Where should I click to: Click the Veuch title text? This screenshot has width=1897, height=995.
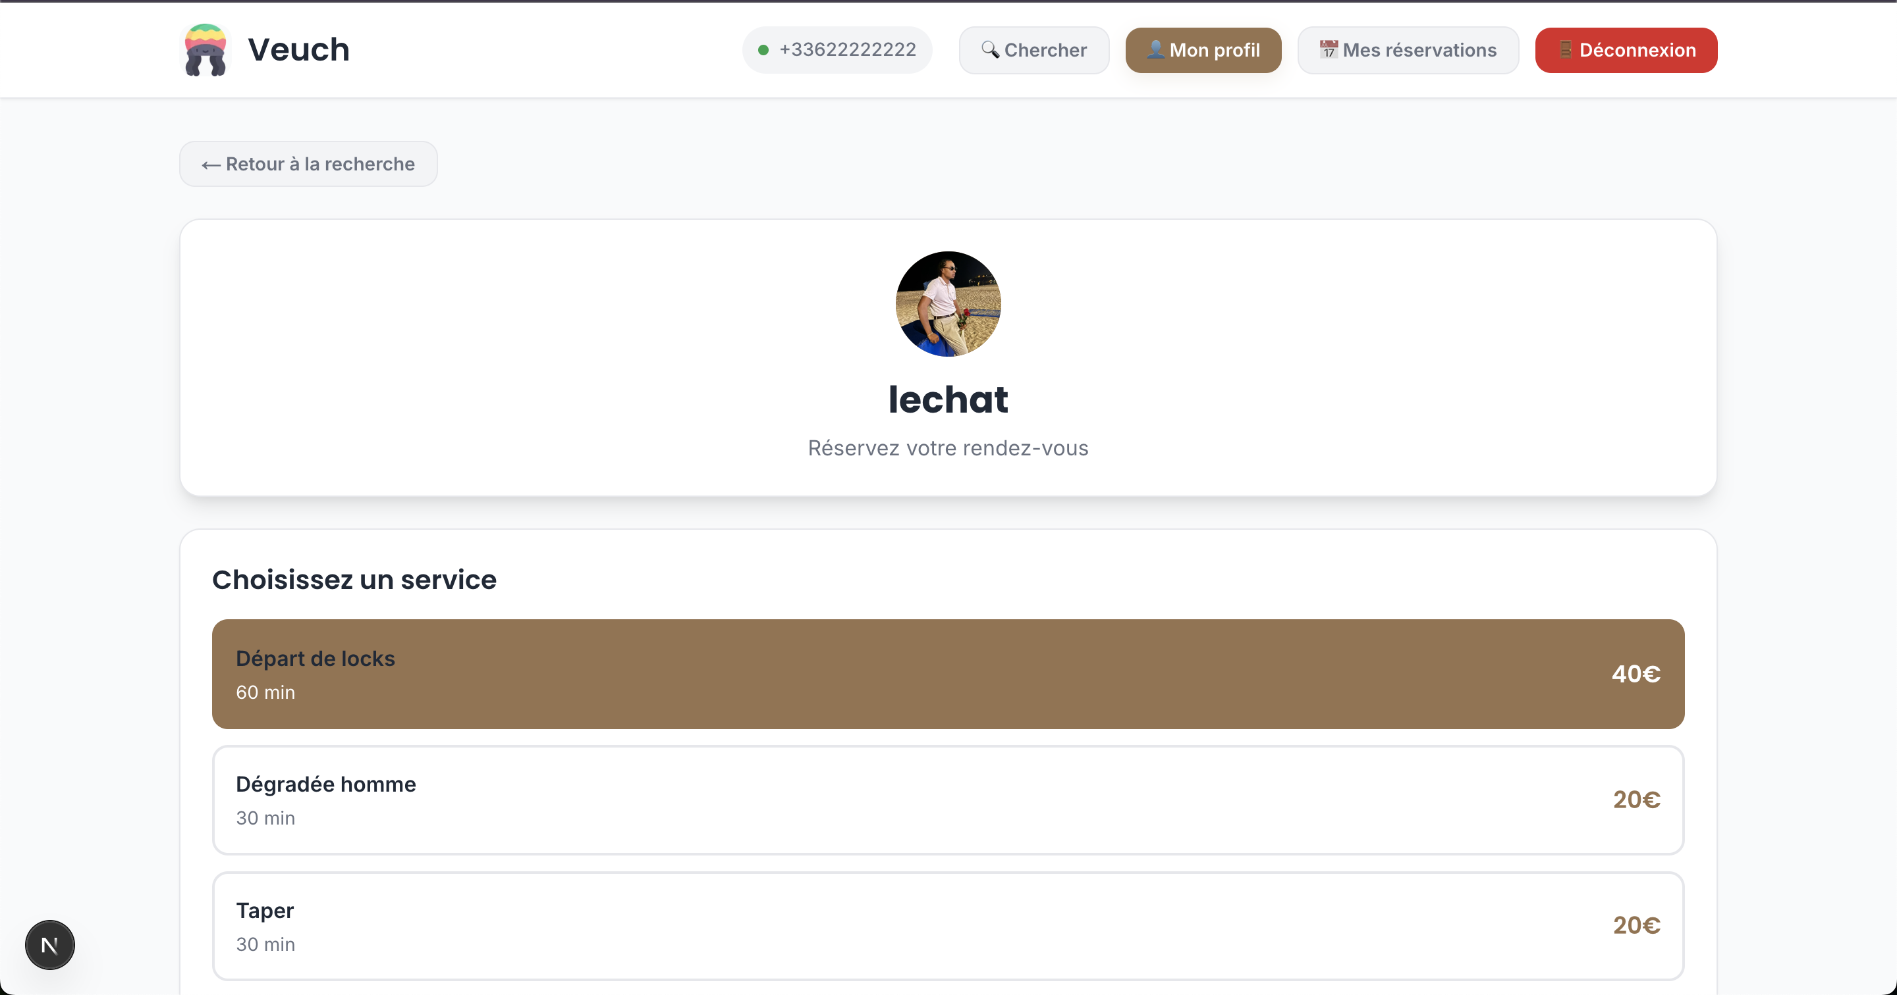pyautogui.click(x=298, y=49)
